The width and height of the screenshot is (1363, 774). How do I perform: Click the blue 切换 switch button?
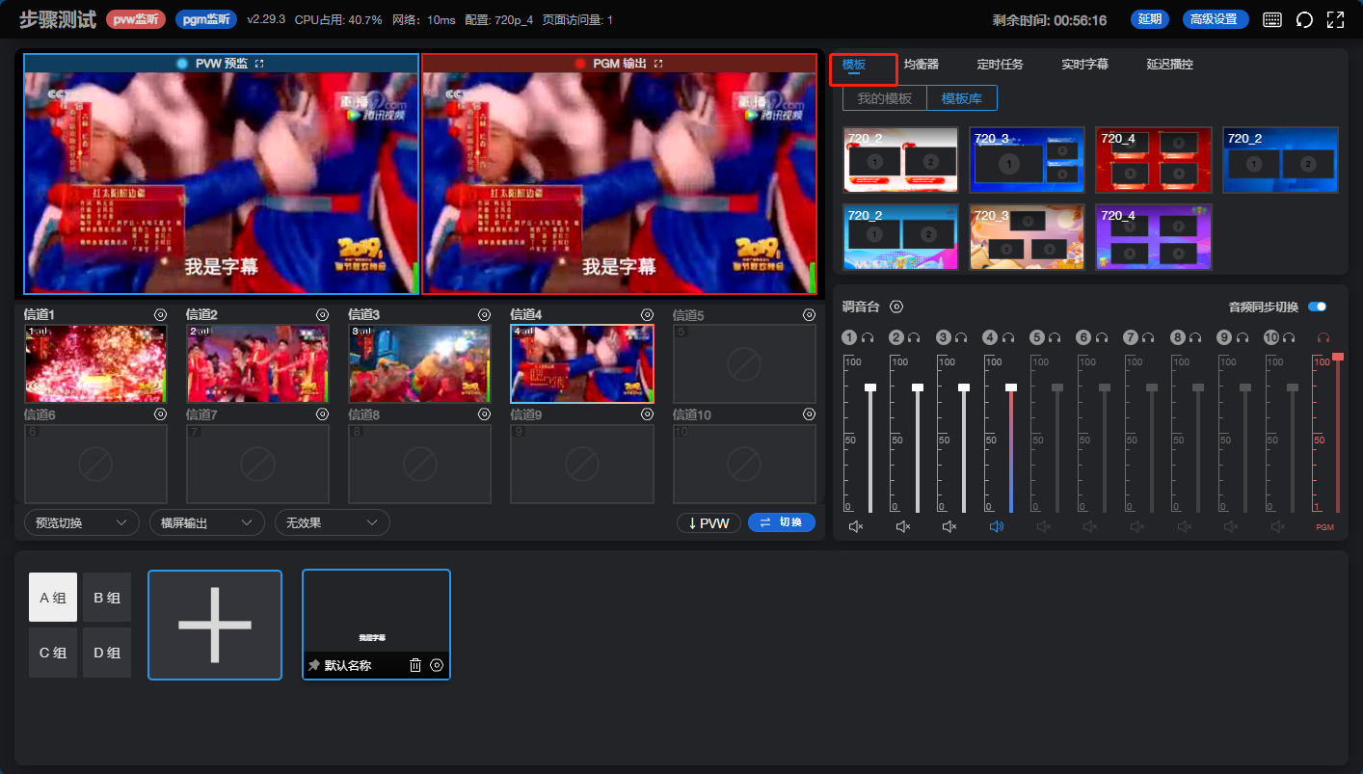pos(782,522)
